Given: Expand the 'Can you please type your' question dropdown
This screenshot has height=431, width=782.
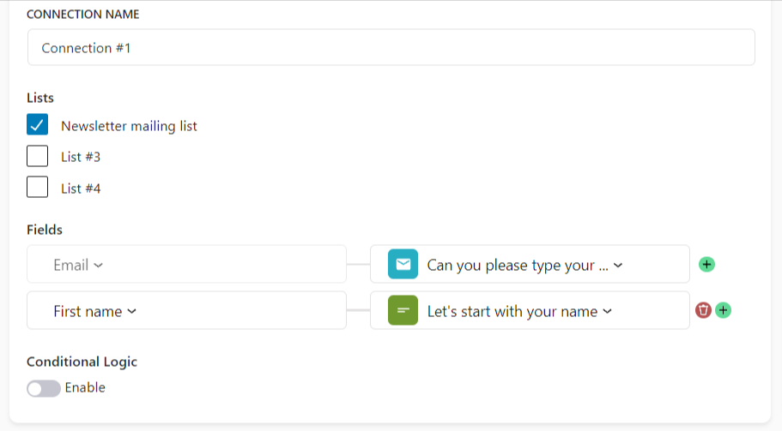Looking at the screenshot, I should point(530,264).
